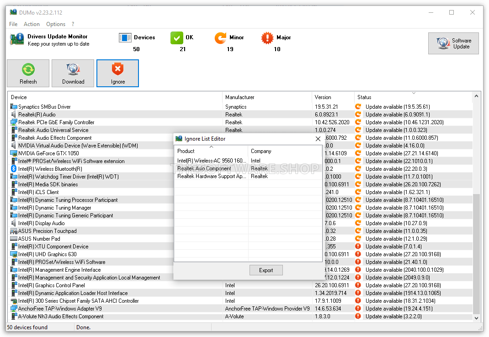Screen dimensions: 489x337
Task: Click the NVIDIA Virtual Audio Device speaker icon
Action: tap(14, 145)
